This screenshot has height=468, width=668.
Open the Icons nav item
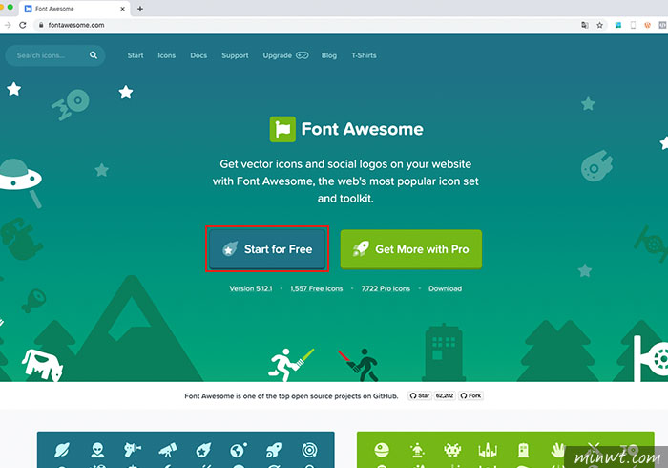[x=167, y=55]
